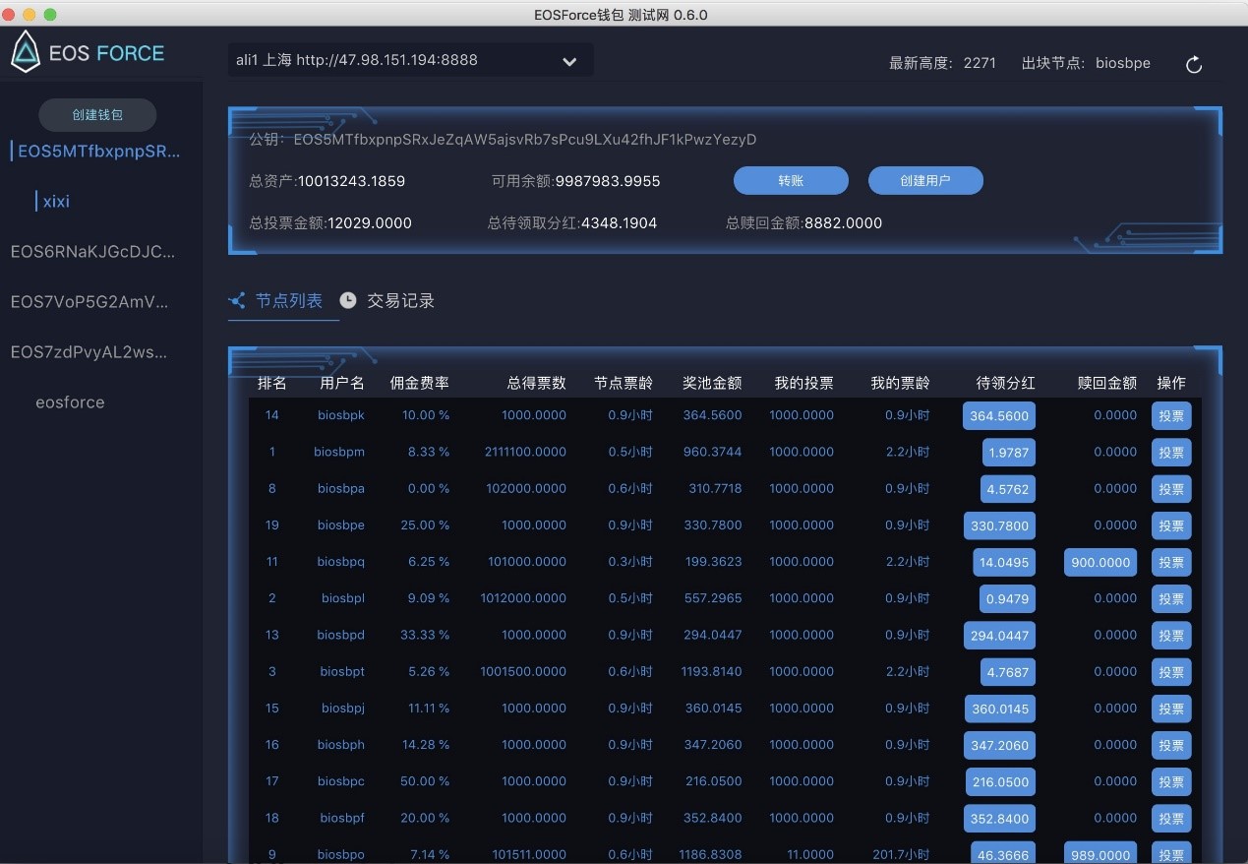The image size is (1248, 864).
Task: Click total votes 2111100.0000 for biosbpm
Action: click(525, 452)
